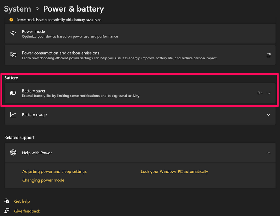
Task: Click the yellow warning info icon
Action: pyautogui.click(x=11, y=20)
